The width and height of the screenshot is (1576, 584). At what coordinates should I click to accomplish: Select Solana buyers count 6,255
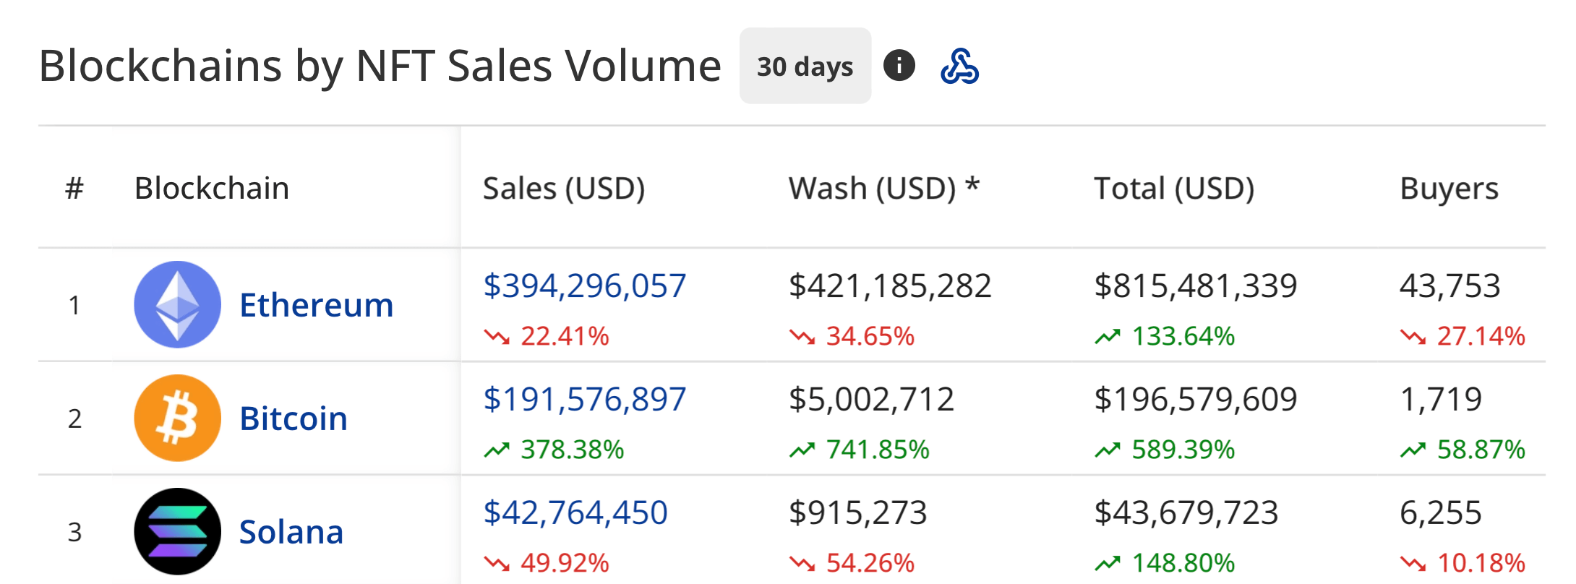1441,512
